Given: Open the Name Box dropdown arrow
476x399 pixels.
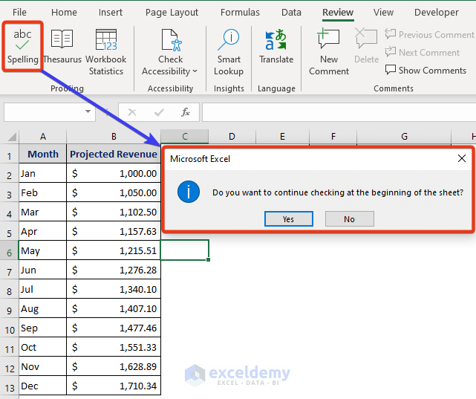Looking at the screenshot, I should [x=88, y=111].
